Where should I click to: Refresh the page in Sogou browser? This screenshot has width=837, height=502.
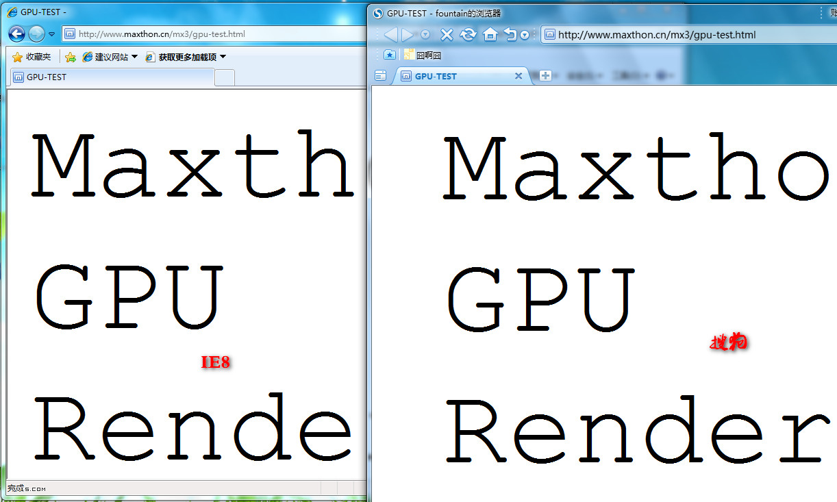pos(468,34)
